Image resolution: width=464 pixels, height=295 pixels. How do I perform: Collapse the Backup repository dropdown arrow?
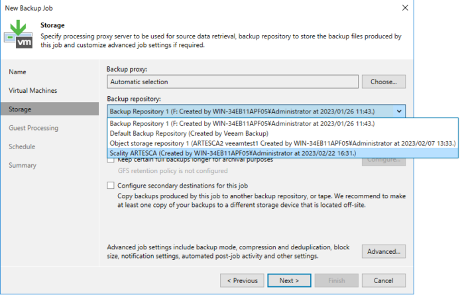click(397, 111)
